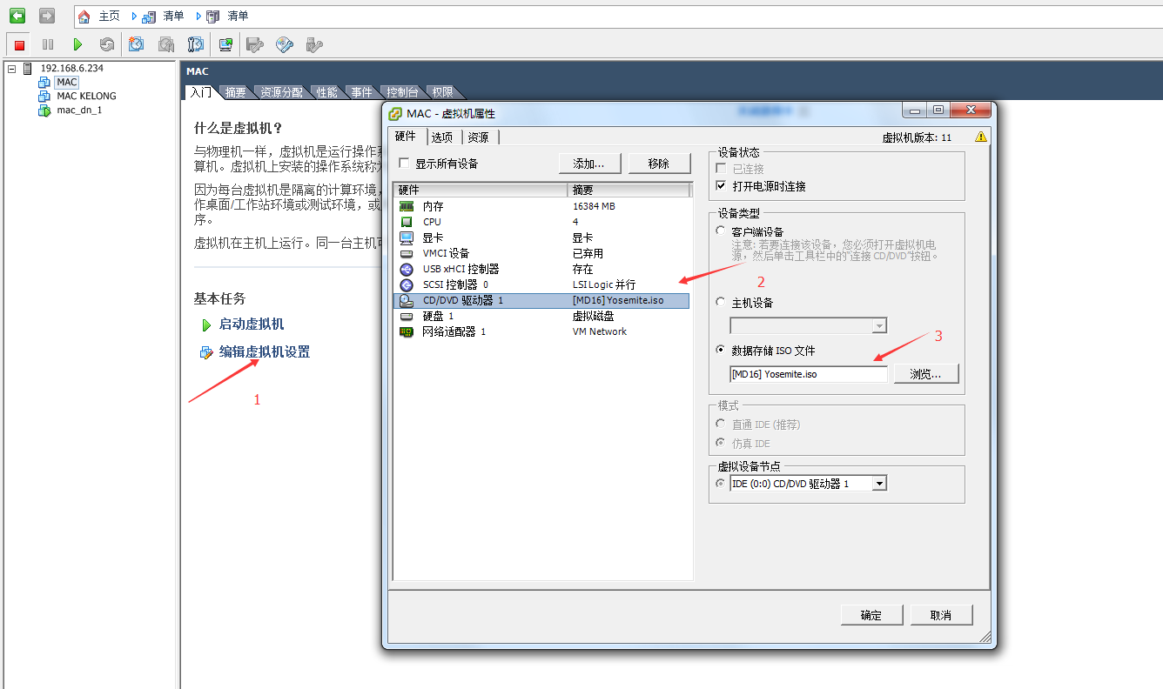Click the revert to snapshot icon
The image size is (1163, 689).
(x=166, y=44)
